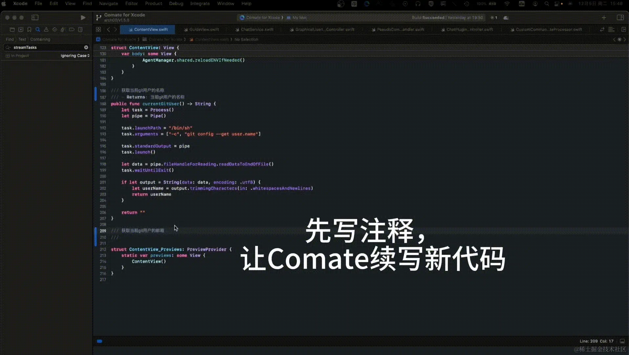Click the Containing match selector
629x355 pixels.
click(40, 39)
